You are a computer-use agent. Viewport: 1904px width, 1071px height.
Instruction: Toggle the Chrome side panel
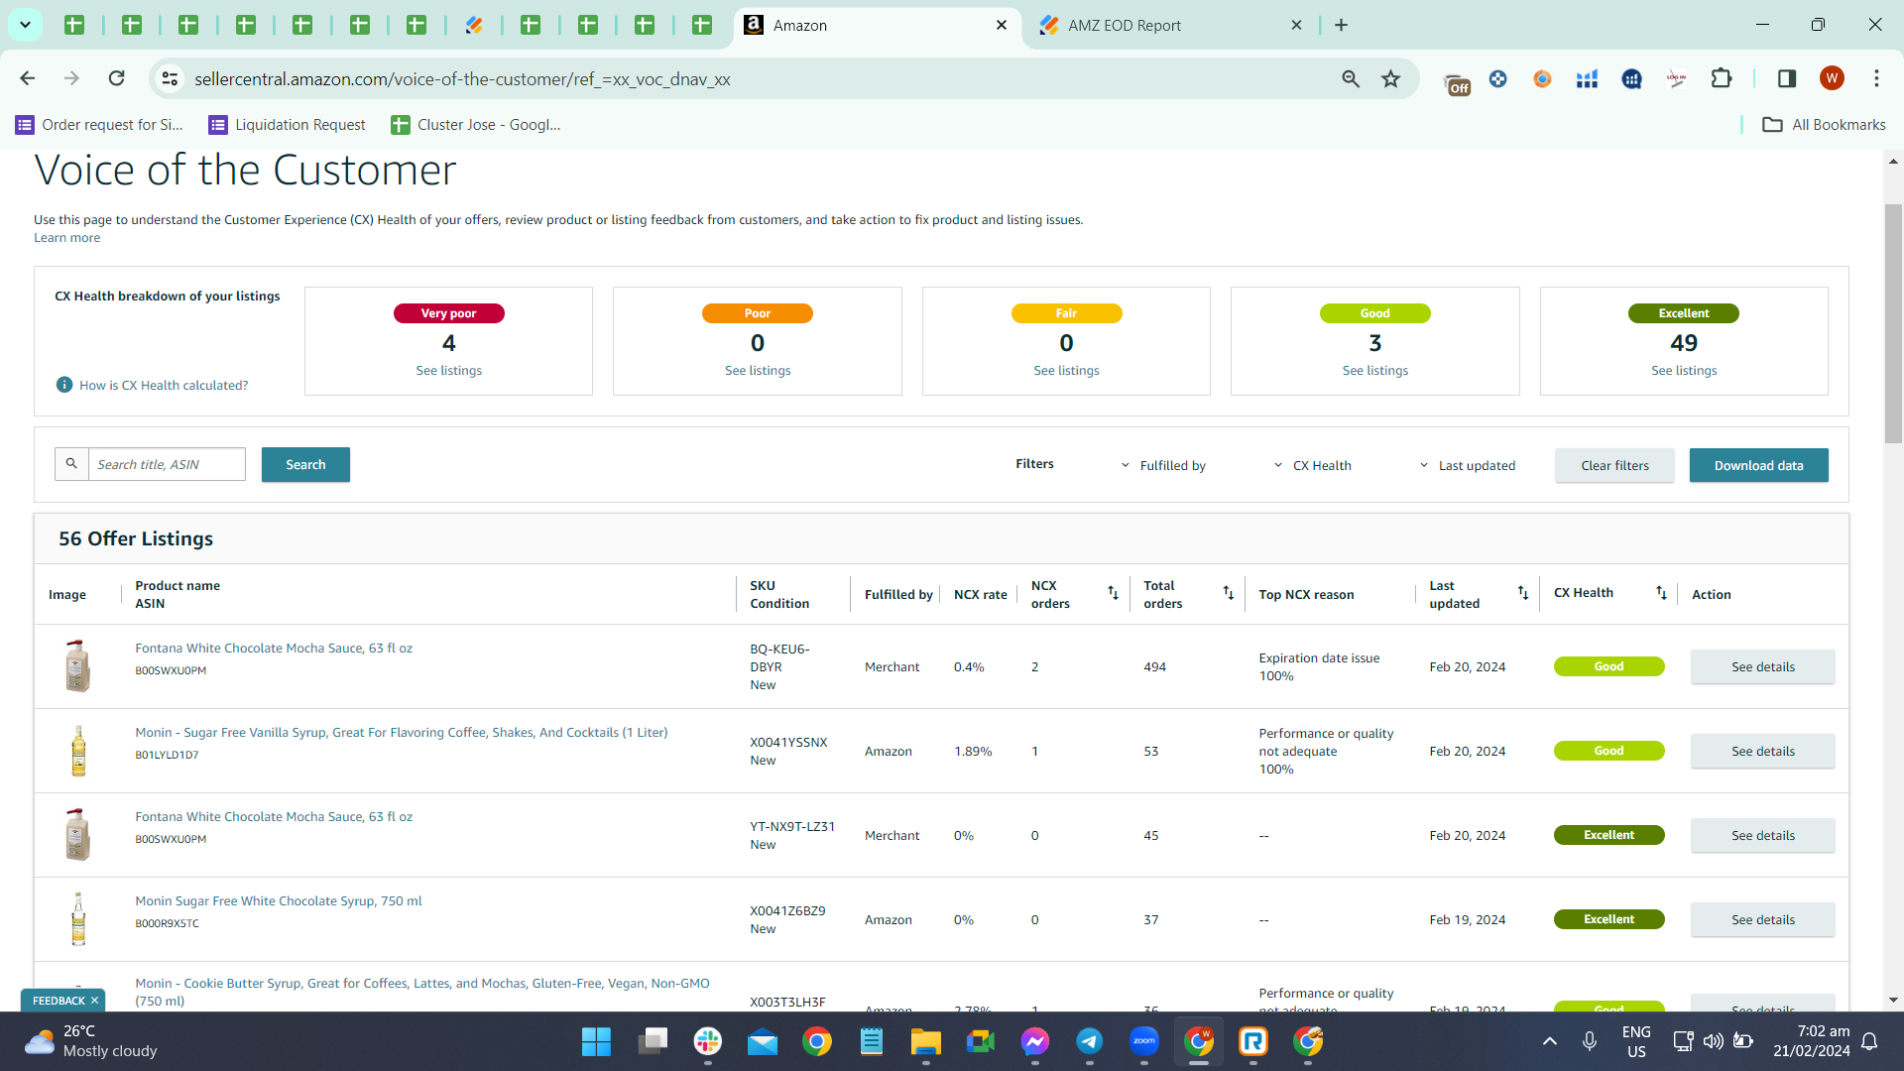(x=1787, y=78)
